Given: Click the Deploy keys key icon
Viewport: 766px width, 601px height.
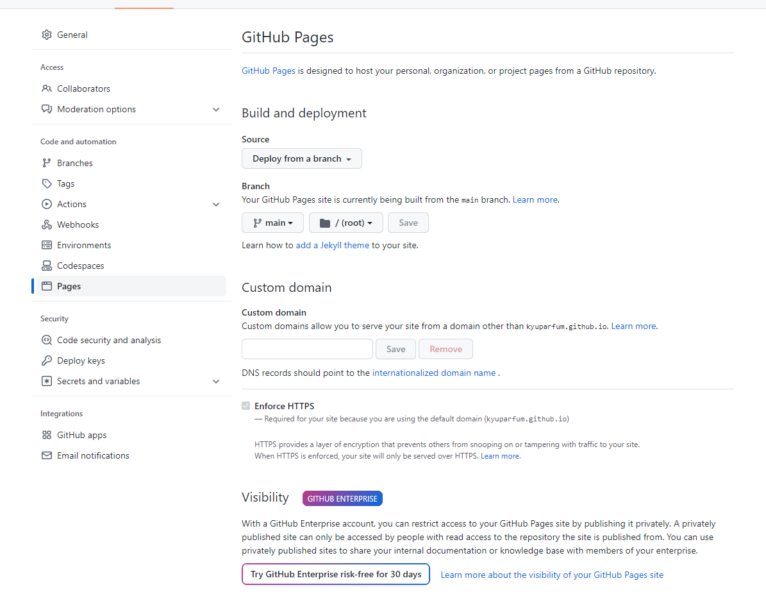Looking at the screenshot, I should pyautogui.click(x=46, y=360).
